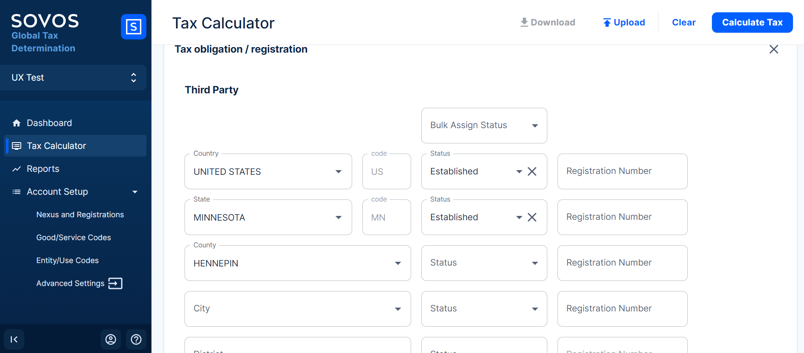804x353 pixels.
Task: Open the Bulk Assign Status dropdown
Action: pyautogui.click(x=484, y=126)
